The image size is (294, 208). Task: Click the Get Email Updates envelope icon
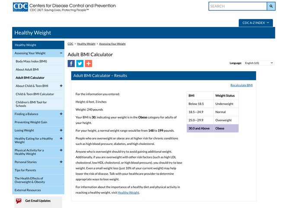pos(19,201)
